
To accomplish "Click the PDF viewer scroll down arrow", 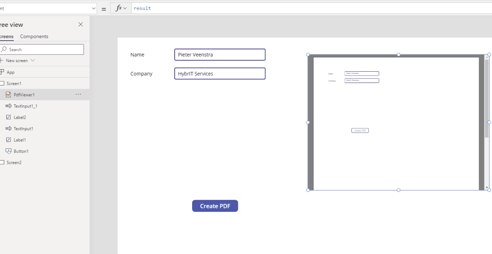I will (x=487, y=188).
